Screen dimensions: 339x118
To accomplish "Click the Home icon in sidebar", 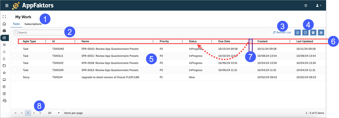I will 4,24.
